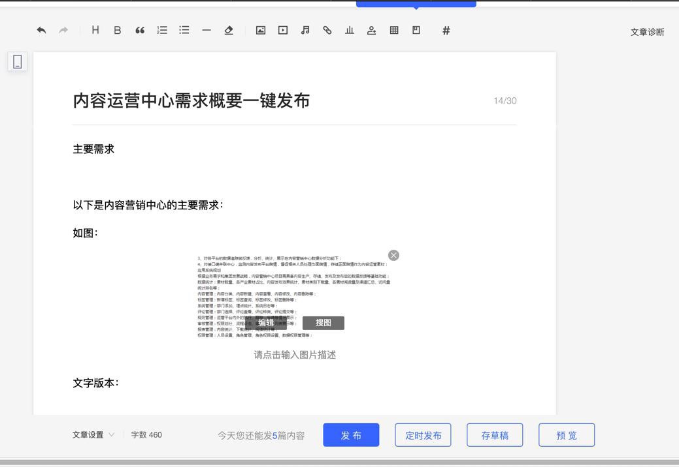Insert a hyperlink

(x=327, y=30)
